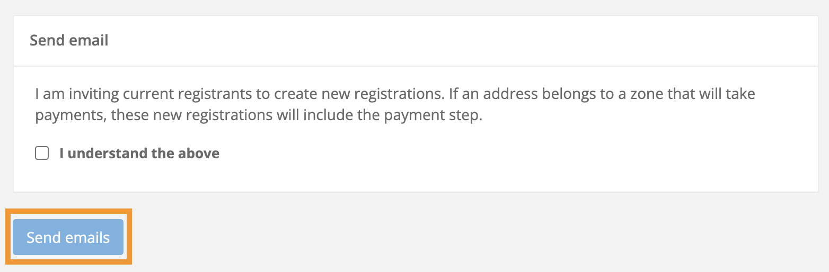Screen dimensions: 829x272
Task: Click the 'Send email' panel heading
Action: click(69, 40)
